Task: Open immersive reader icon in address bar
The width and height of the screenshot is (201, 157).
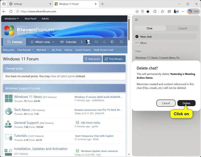Action: [142, 12]
